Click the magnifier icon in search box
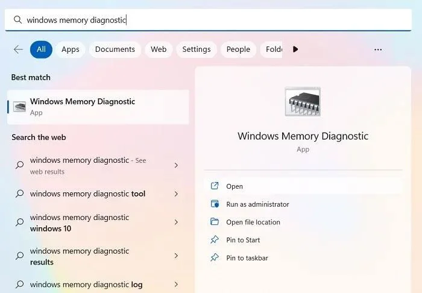The image size is (422, 293). click(17, 20)
